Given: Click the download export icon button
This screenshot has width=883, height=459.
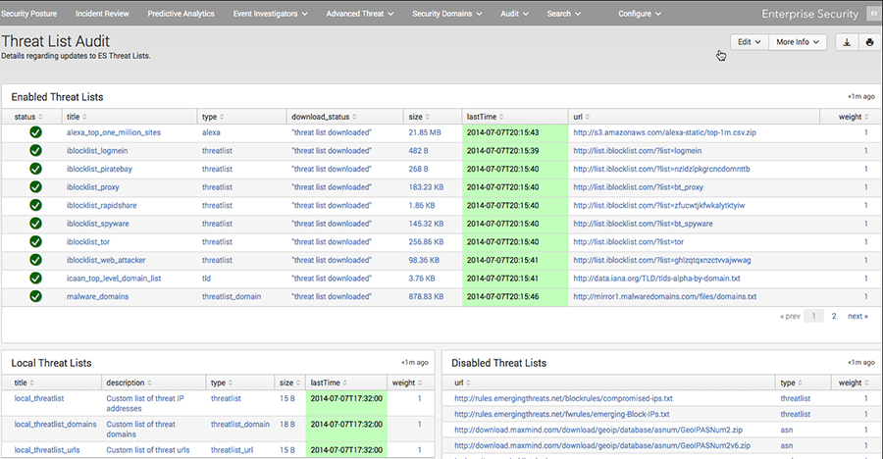Looking at the screenshot, I should click(x=847, y=42).
